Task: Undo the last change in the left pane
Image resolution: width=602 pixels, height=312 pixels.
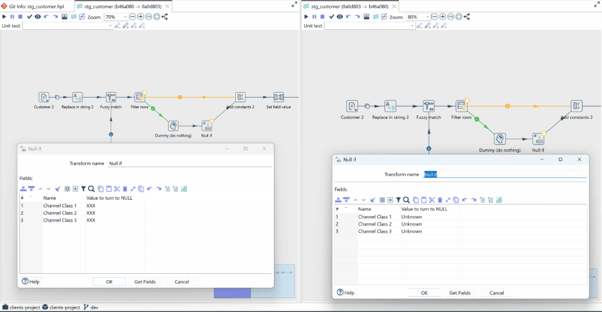Action: click(x=46, y=16)
